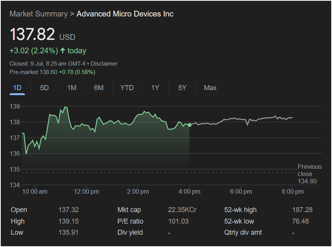Click the 52-wk high label
Viewport: 332px width, 247px height.
[240, 210]
